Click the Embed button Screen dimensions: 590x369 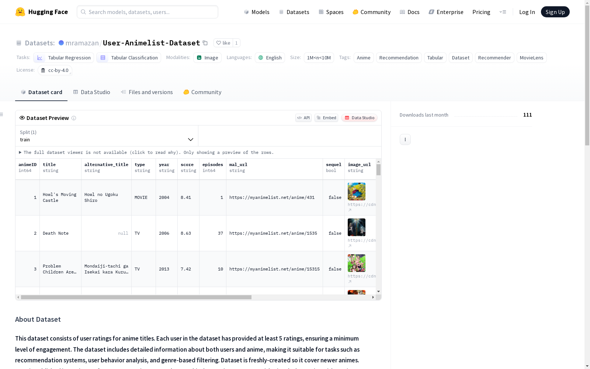click(x=326, y=118)
